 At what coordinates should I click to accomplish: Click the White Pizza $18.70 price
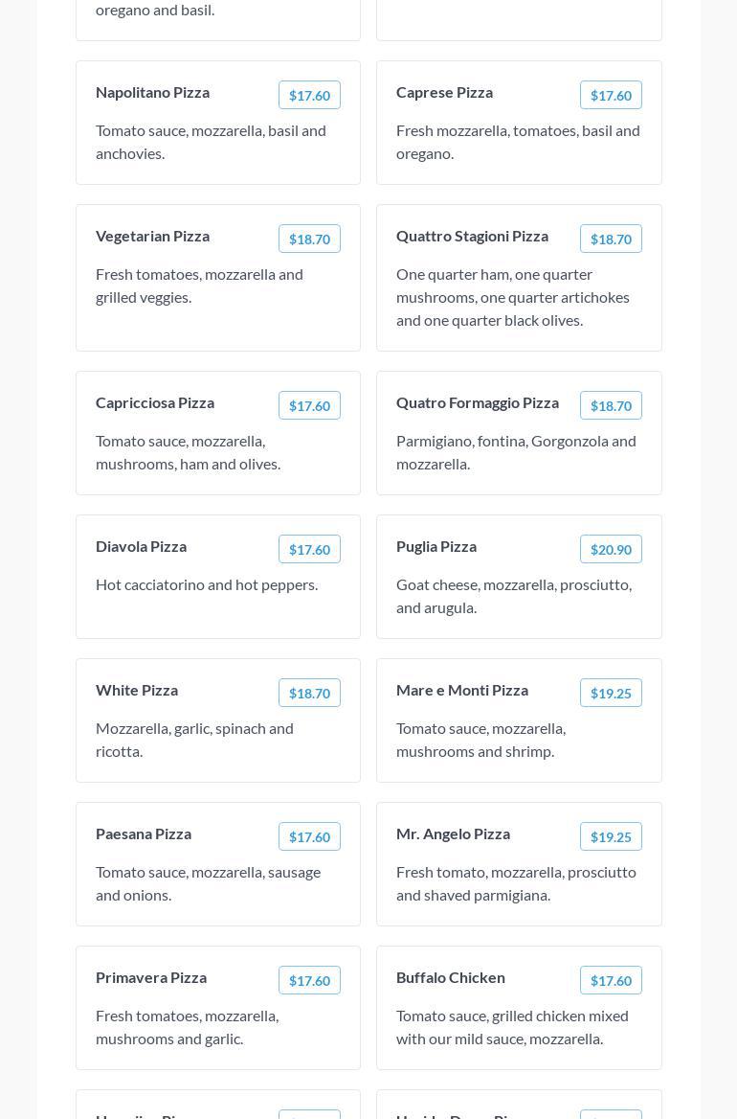pos(309,693)
